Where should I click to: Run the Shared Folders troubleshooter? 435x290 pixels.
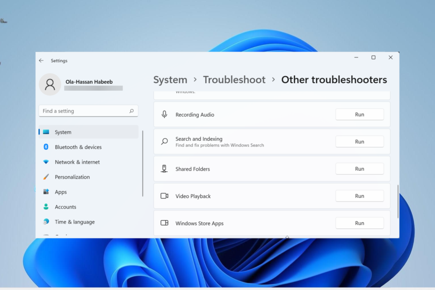click(x=360, y=169)
